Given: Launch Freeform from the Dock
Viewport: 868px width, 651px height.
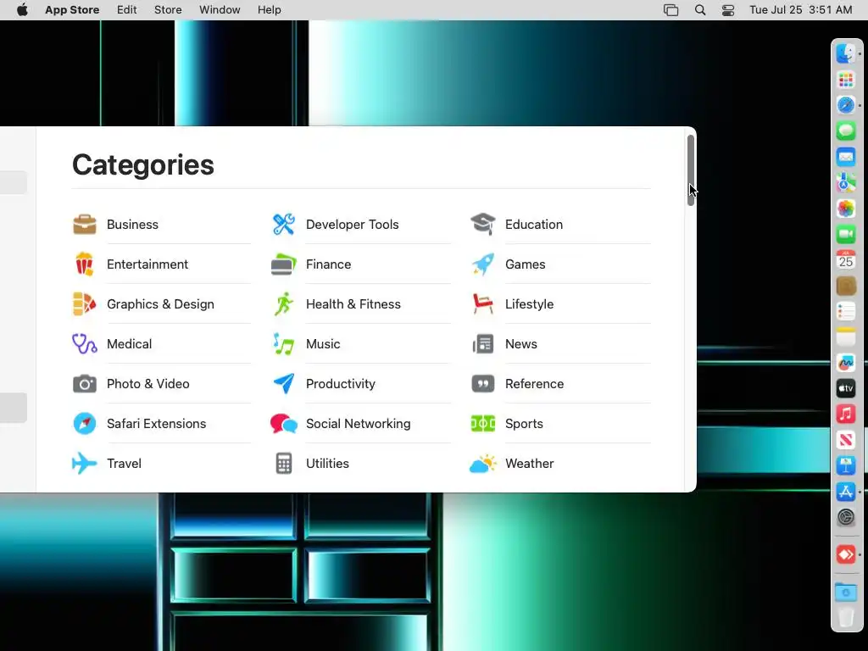Looking at the screenshot, I should point(846,363).
